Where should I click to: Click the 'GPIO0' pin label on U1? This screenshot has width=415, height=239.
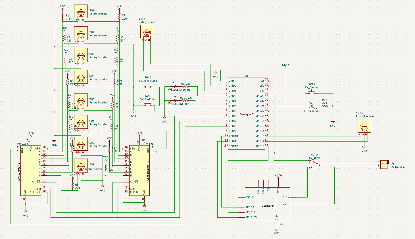tap(232, 86)
